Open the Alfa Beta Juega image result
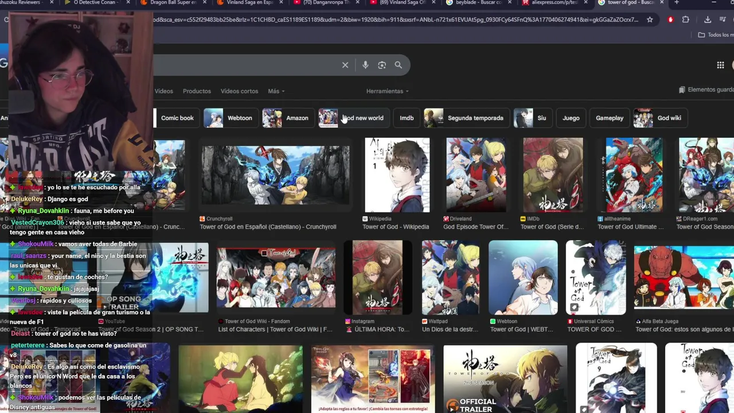 tap(684, 278)
